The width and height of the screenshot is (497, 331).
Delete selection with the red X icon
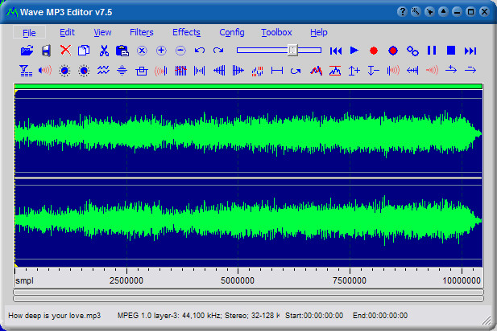[65, 51]
